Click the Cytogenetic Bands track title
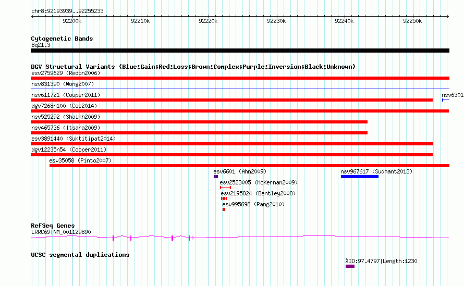The image size is (464, 286). click(62, 39)
